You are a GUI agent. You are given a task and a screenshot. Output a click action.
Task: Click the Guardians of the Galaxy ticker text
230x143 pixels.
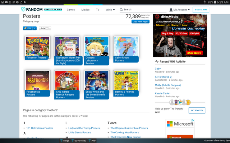coord(217,140)
